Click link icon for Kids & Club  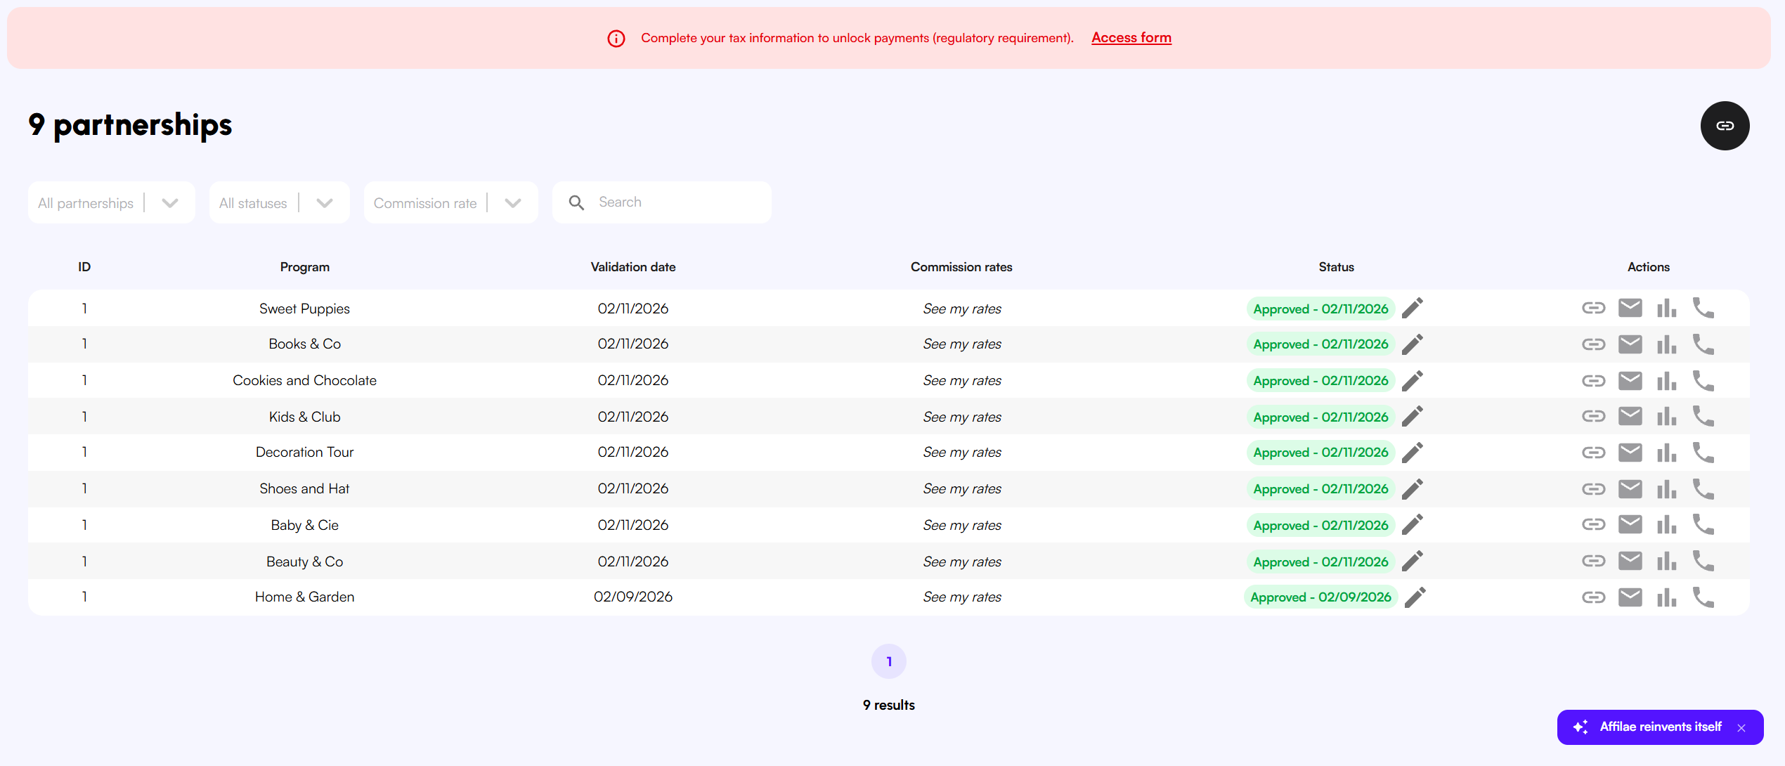click(1593, 416)
